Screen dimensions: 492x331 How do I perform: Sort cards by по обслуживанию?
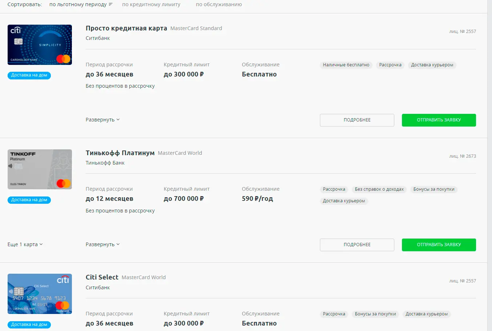point(219,5)
